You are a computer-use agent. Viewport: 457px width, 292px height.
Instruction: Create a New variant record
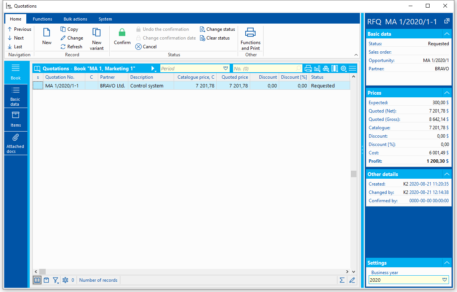tap(97, 39)
